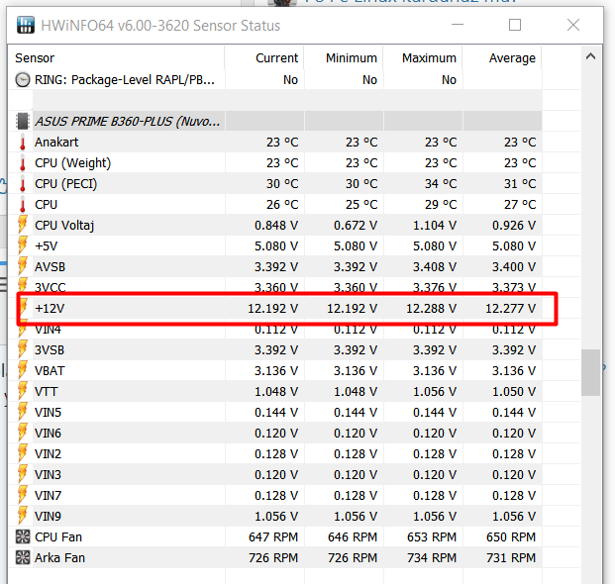This screenshot has width=615, height=584.
Task: Select the Anakart sensor label
Action: pos(56,142)
